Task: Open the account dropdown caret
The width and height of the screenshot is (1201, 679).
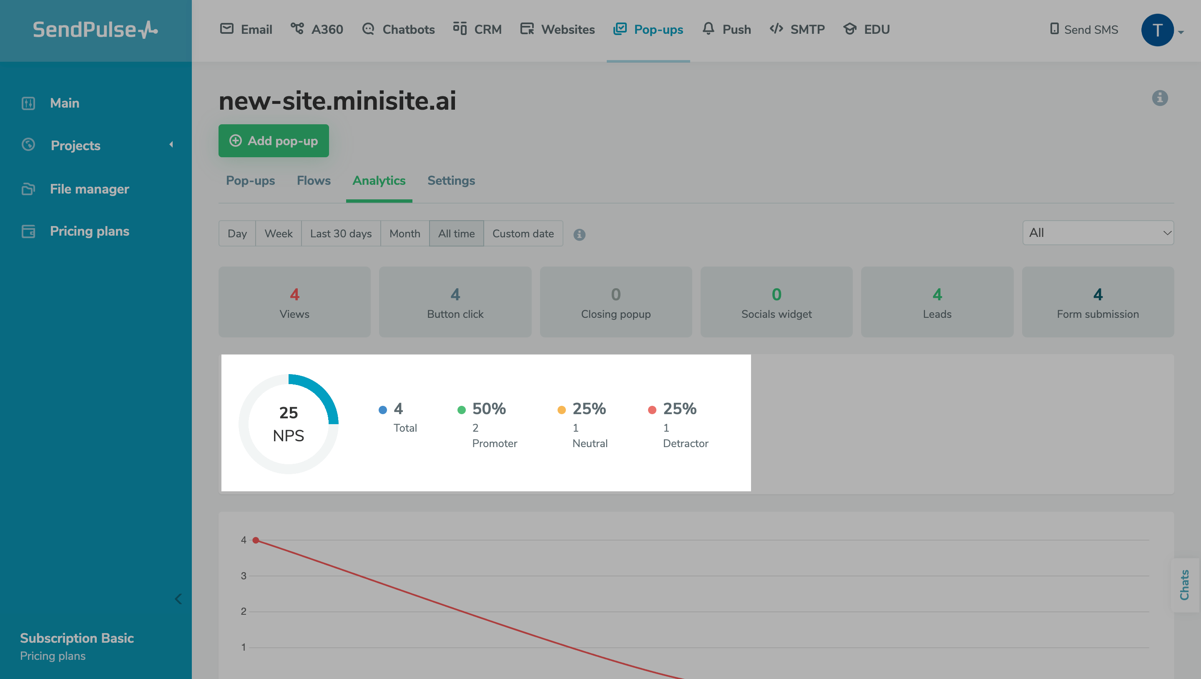Action: 1181,33
